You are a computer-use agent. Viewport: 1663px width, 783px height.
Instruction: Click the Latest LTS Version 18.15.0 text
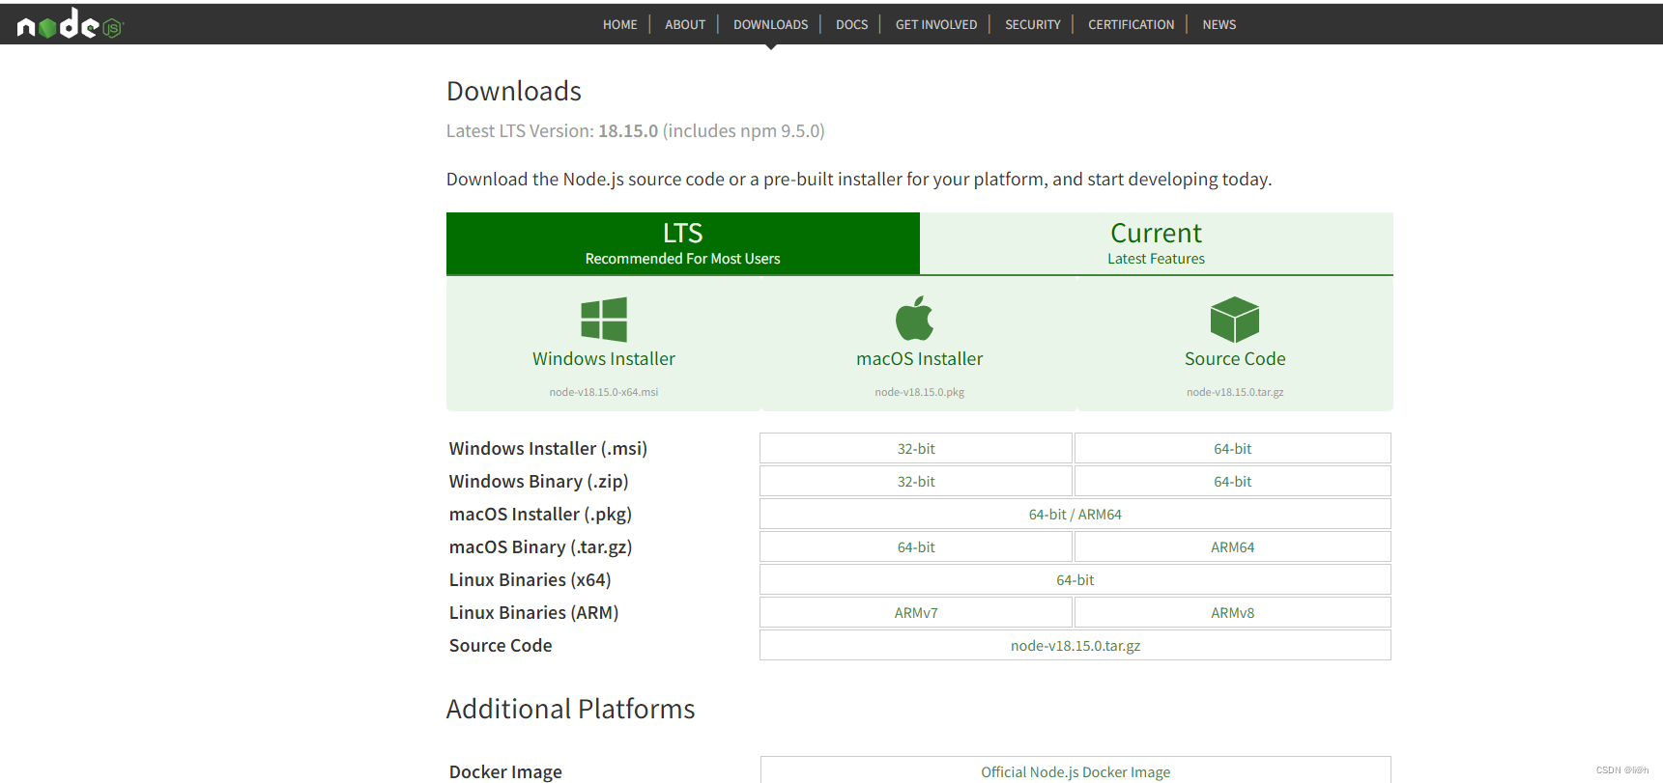click(x=635, y=130)
